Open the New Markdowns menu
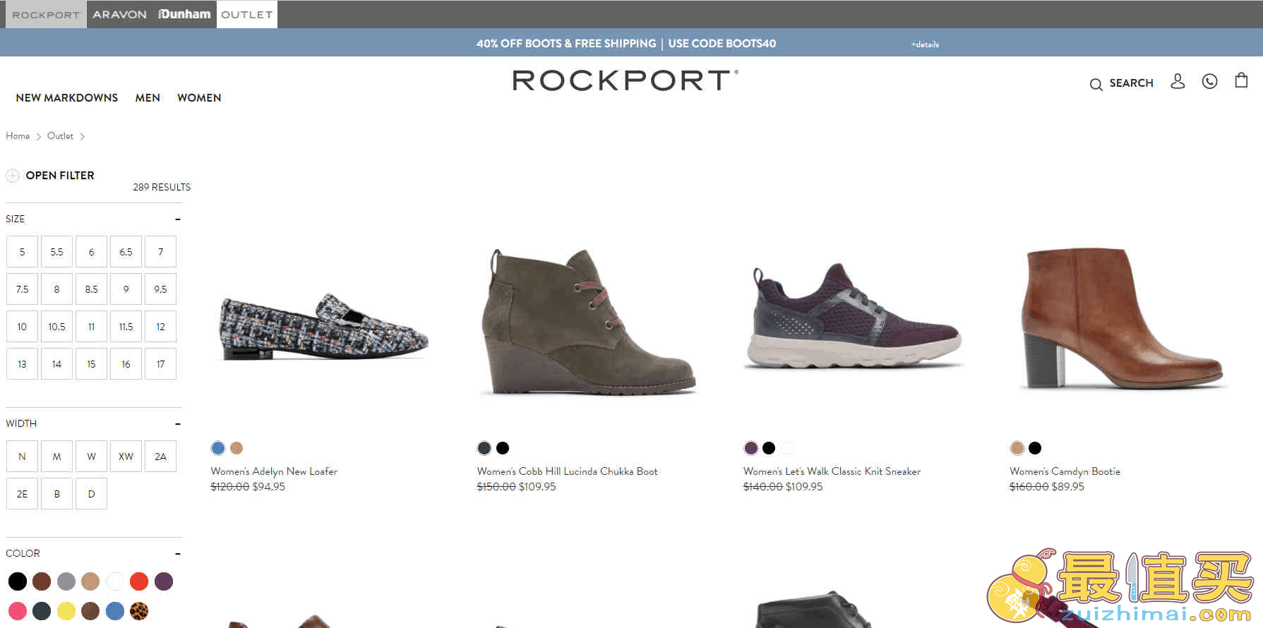Viewport: 1263px width, 628px height. click(67, 98)
